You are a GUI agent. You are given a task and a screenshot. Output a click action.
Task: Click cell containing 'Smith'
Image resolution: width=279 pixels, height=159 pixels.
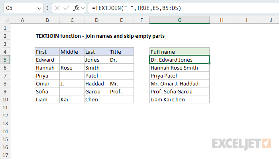[96, 68]
